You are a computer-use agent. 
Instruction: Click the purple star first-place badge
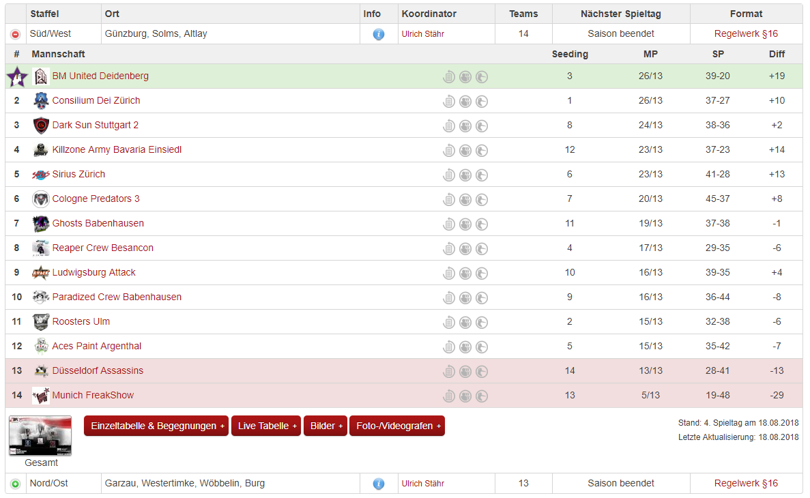click(x=17, y=76)
